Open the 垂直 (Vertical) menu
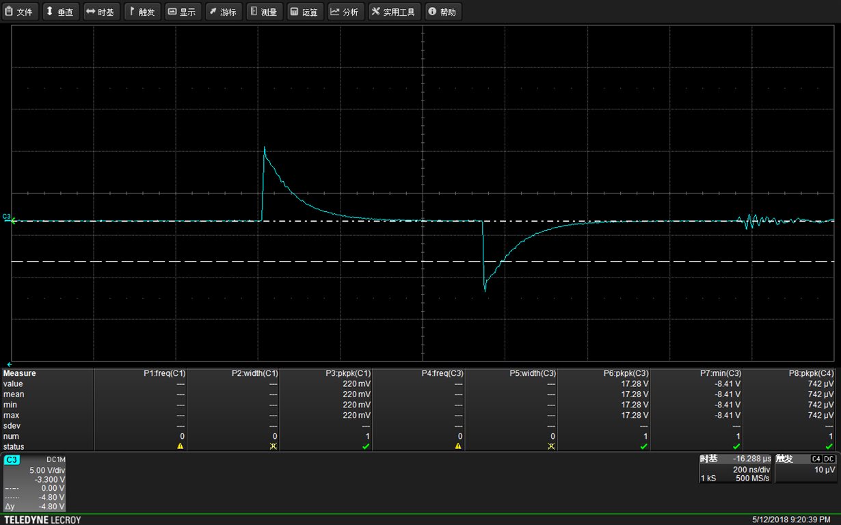The width and height of the screenshot is (841, 525). click(60, 12)
